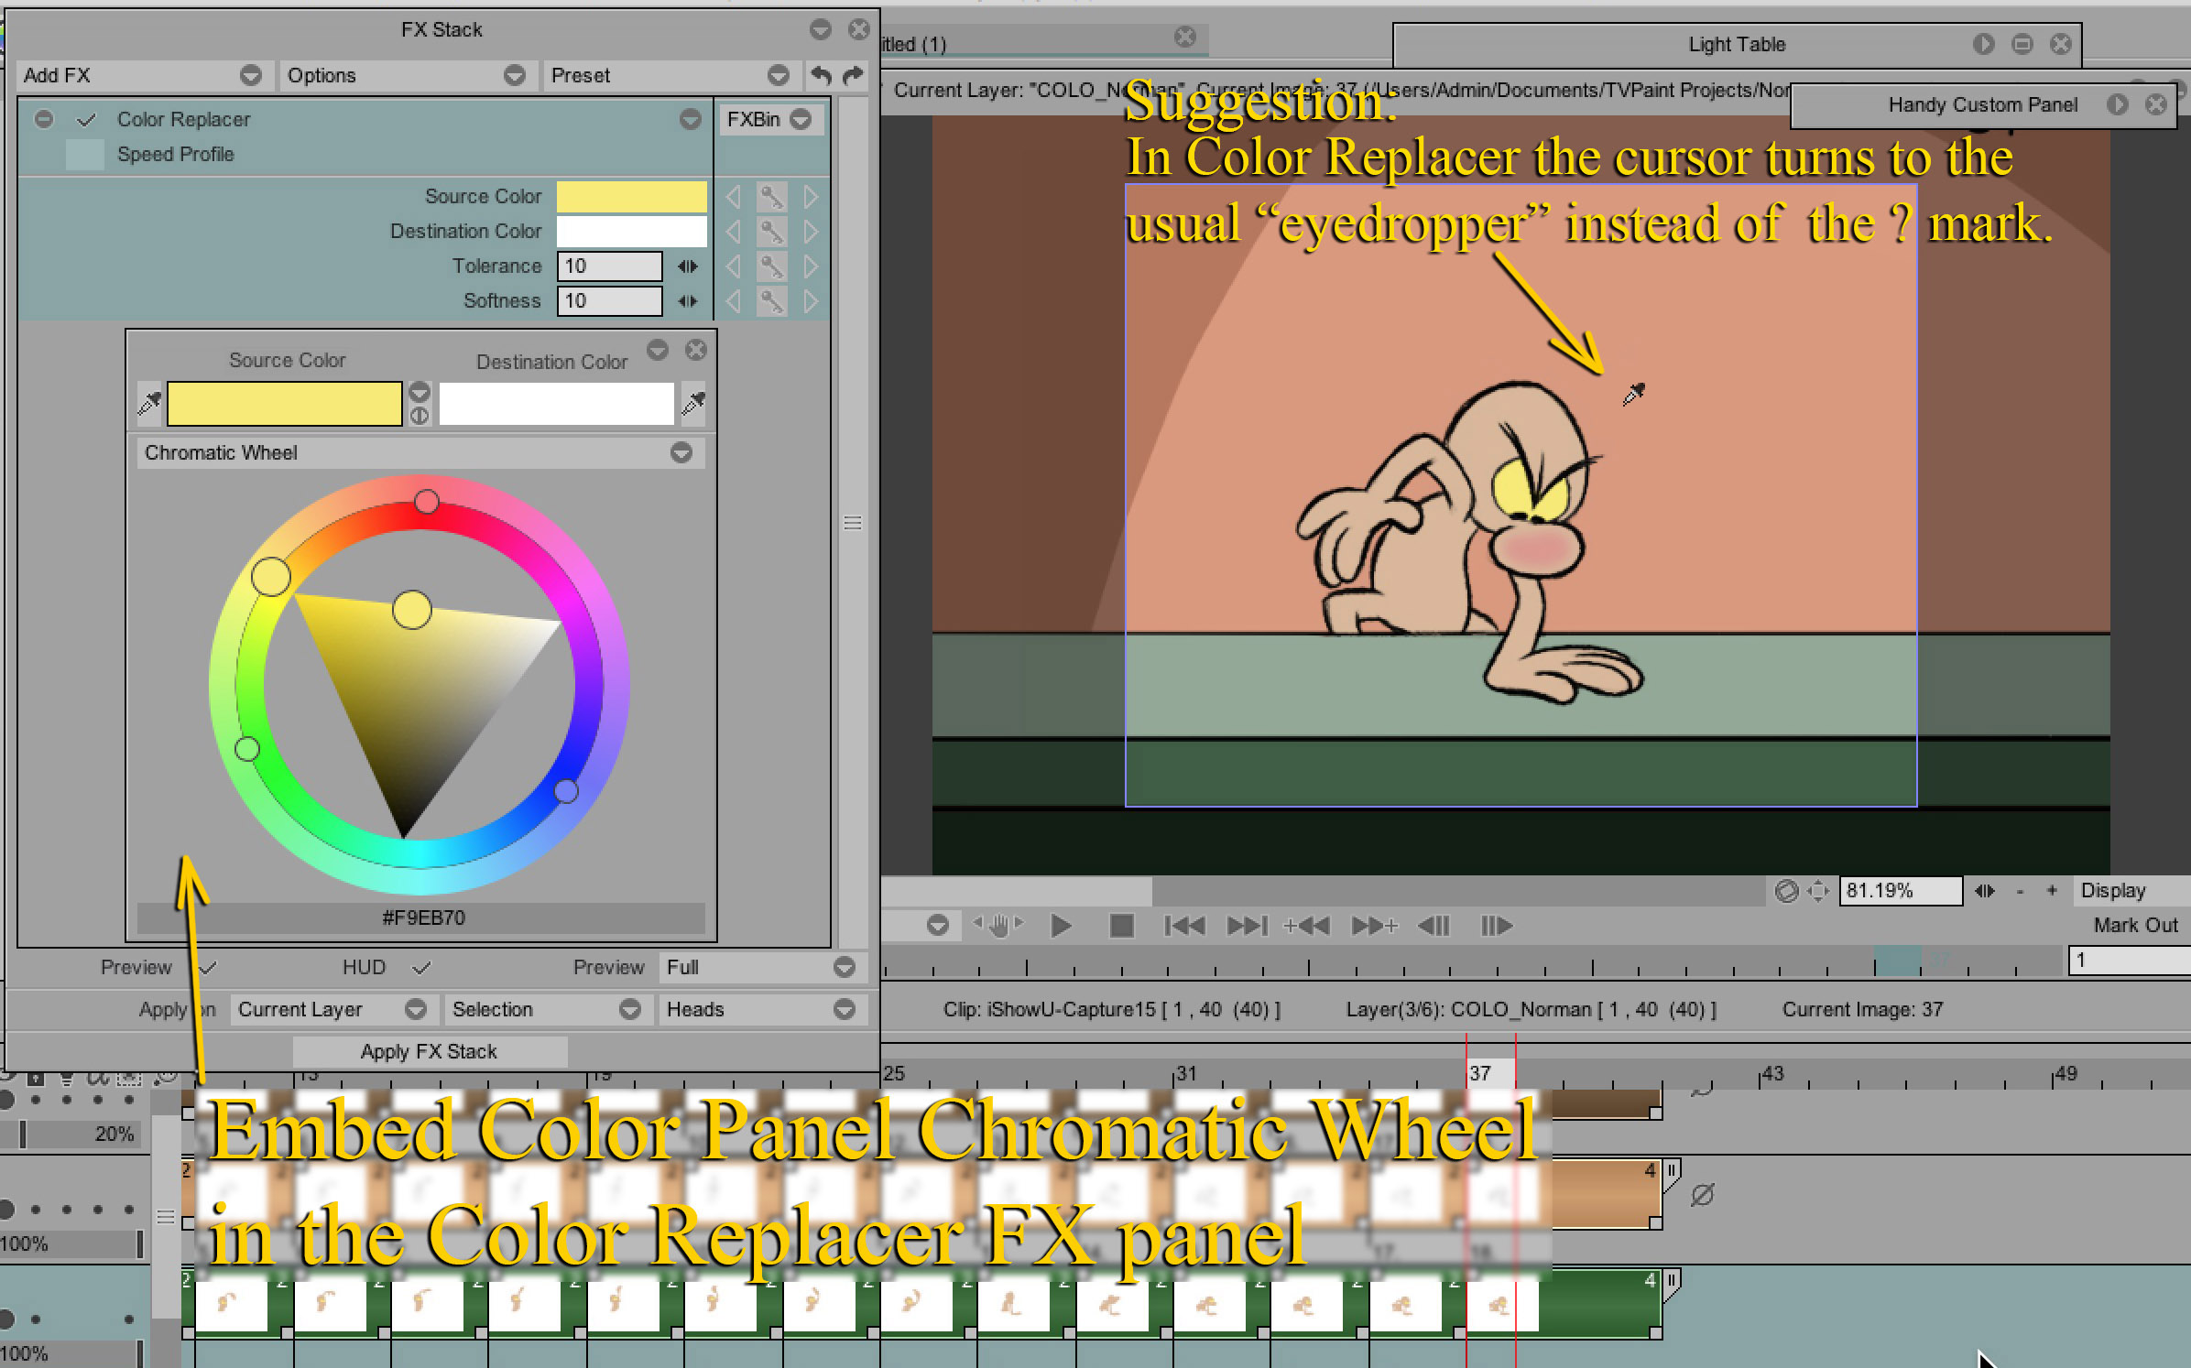Click the Tolerance keyframe wrench icon

(x=771, y=266)
